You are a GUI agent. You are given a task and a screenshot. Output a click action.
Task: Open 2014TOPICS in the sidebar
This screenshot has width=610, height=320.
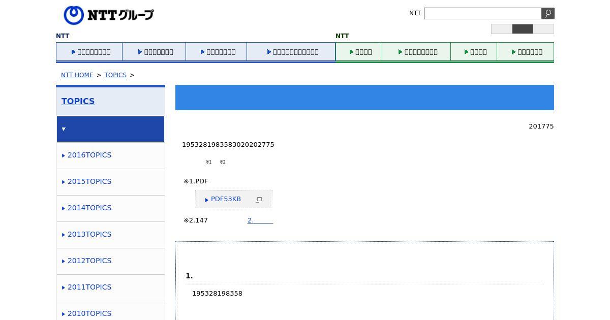click(89, 208)
